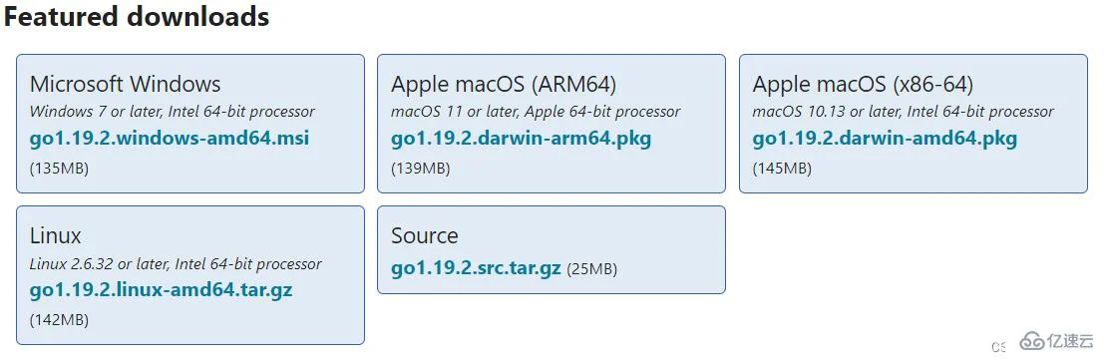
Task: Click the macOS 10.13 or later requirement text
Action: tap(903, 112)
